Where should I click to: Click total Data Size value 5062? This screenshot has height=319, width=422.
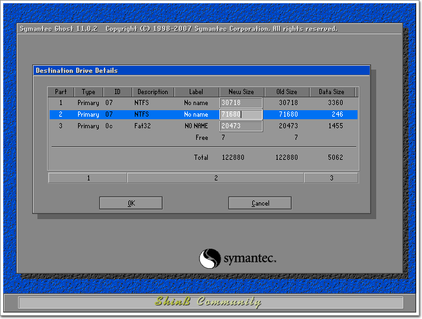pos(336,157)
